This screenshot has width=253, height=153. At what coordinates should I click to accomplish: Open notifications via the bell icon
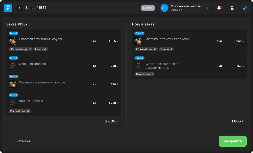point(219,8)
